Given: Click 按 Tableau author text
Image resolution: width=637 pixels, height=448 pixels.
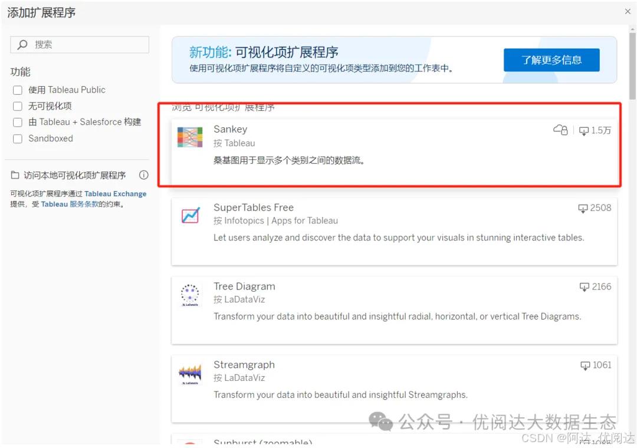Looking at the screenshot, I should pyautogui.click(x=234, y=143).
